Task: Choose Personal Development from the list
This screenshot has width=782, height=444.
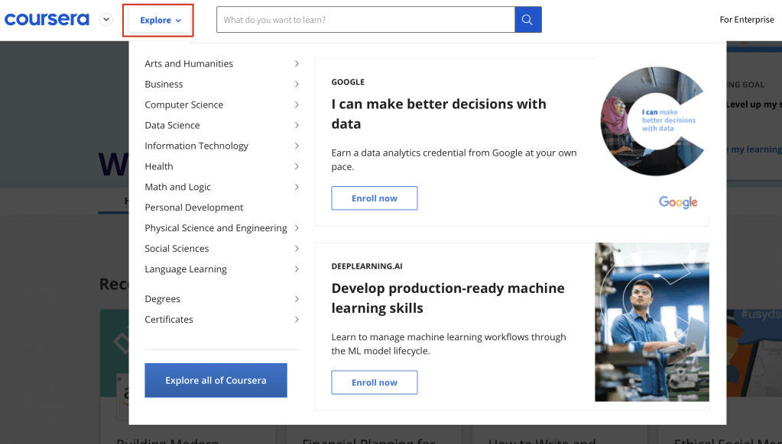Action: (x=194, y=208)
